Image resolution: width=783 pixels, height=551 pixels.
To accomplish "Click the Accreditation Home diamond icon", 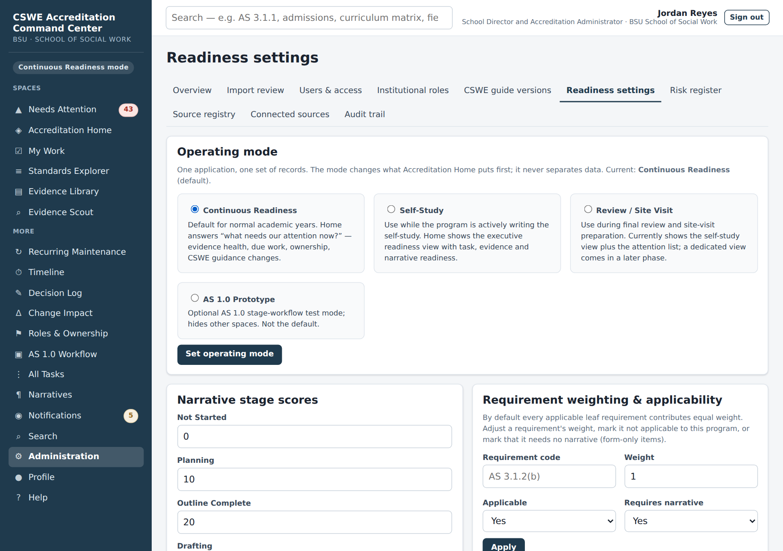I will tap(18, 131).
